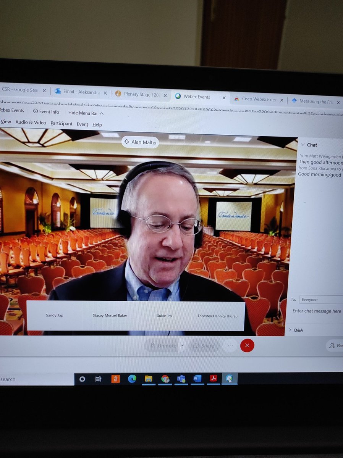Close the 'CSR - Google Search' tab
The width and height of the screenshot is (343, 458).
coord(44,91)
